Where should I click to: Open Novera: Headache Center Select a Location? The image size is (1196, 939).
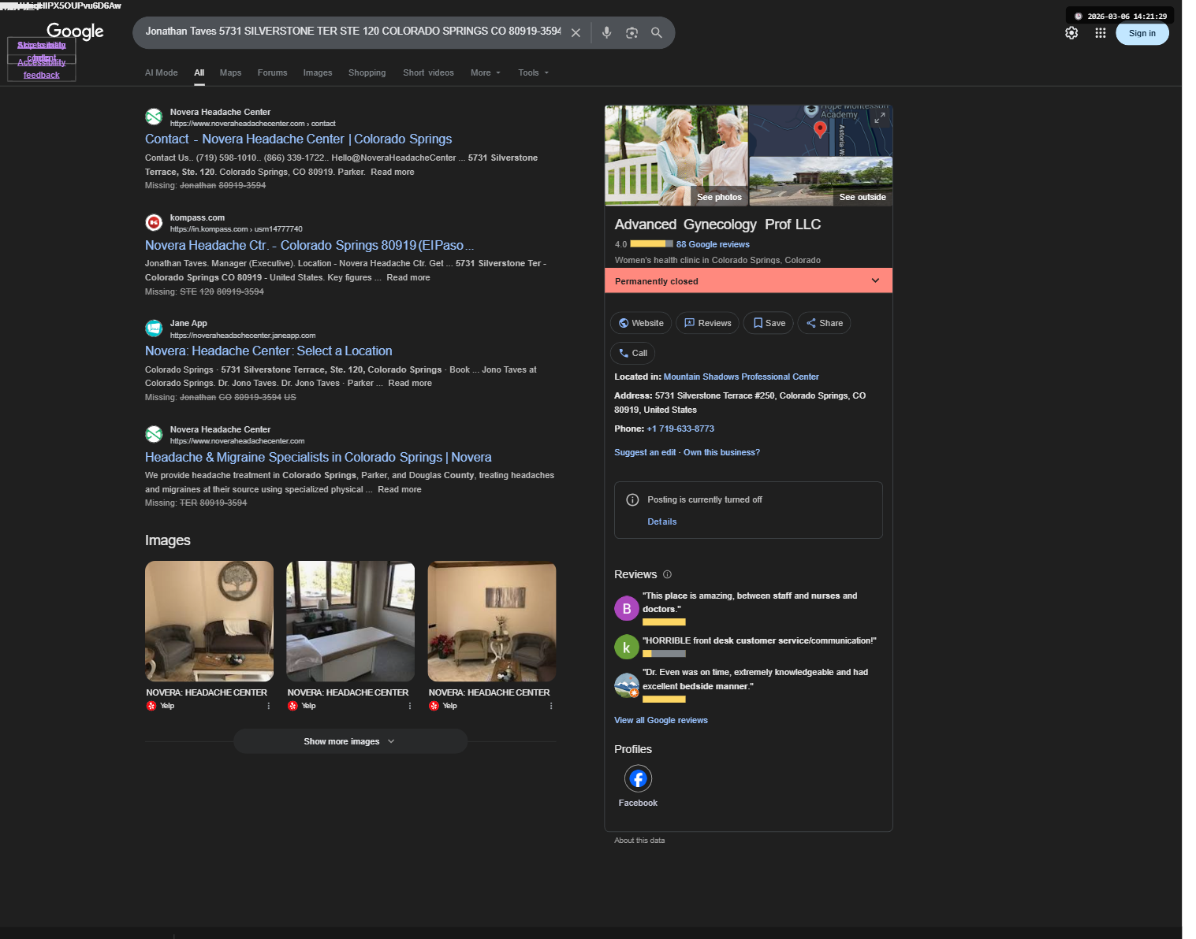[x=268, y=351]
